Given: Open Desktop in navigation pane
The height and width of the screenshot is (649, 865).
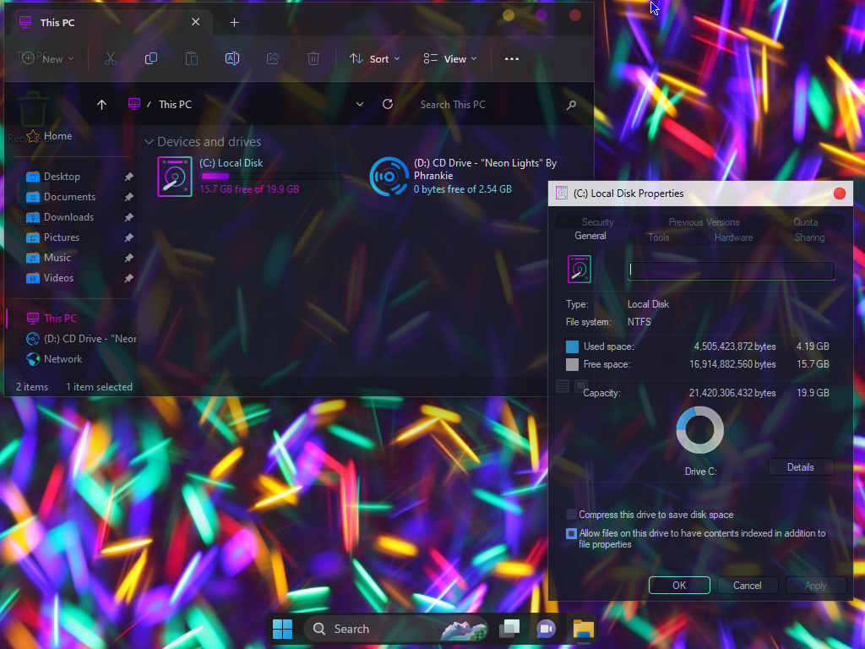Looking at the screenshot, I should tap(62, 177).
